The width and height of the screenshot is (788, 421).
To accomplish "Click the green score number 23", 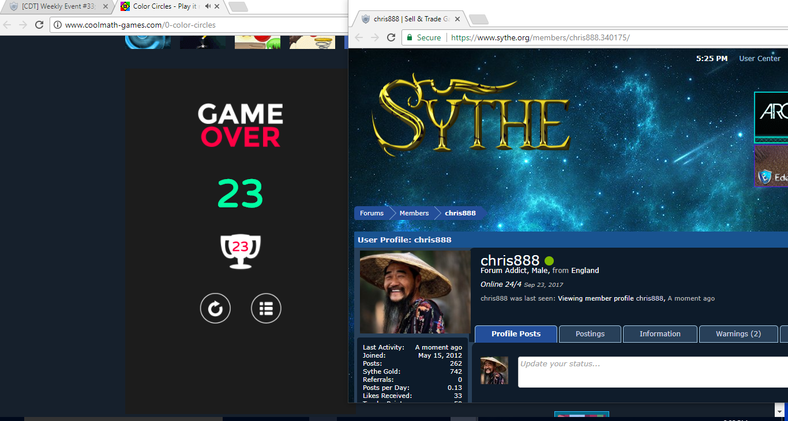I will (241, 194).
